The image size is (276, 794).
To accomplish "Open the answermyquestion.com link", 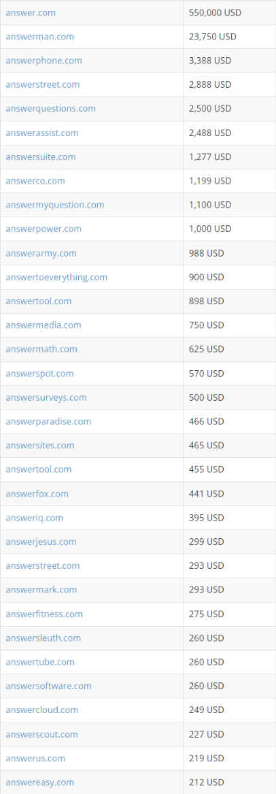I will 54,205.
